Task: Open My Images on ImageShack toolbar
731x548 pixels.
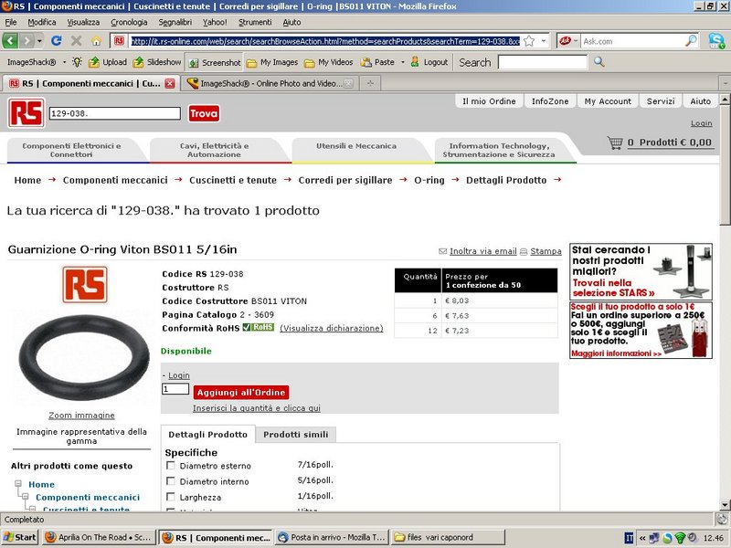Action: coord(272,62)
